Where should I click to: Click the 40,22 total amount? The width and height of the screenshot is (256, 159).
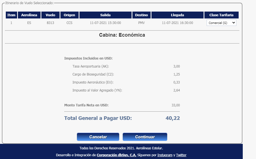[173, 118]
